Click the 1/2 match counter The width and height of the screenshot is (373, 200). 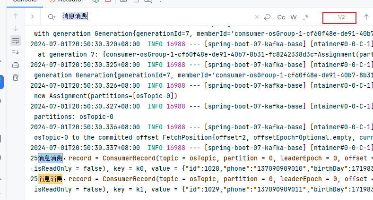click(x=341, y=17)
